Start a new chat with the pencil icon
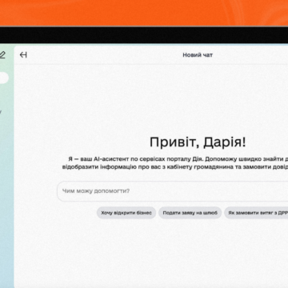Image resolution: width=288 pixels, height=288 pixels. coord(2,55)
